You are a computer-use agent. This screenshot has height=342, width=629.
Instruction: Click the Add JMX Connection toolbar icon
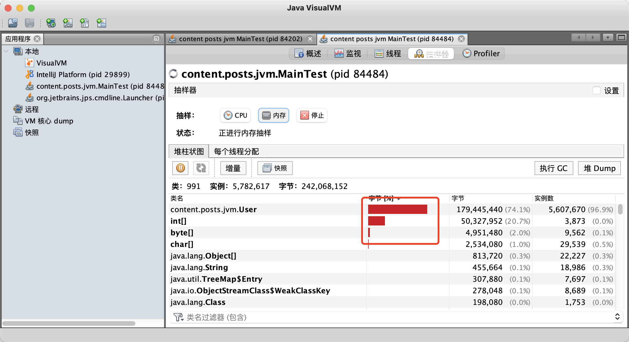[68, 23]
